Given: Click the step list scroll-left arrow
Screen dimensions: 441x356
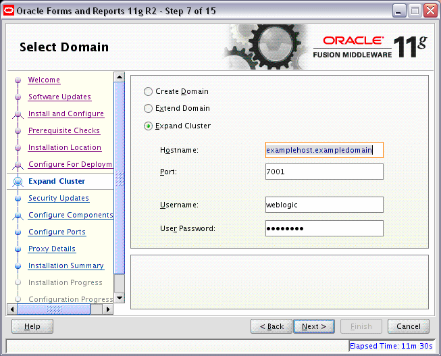Looking at the screenshot, I should click(11, 309).
